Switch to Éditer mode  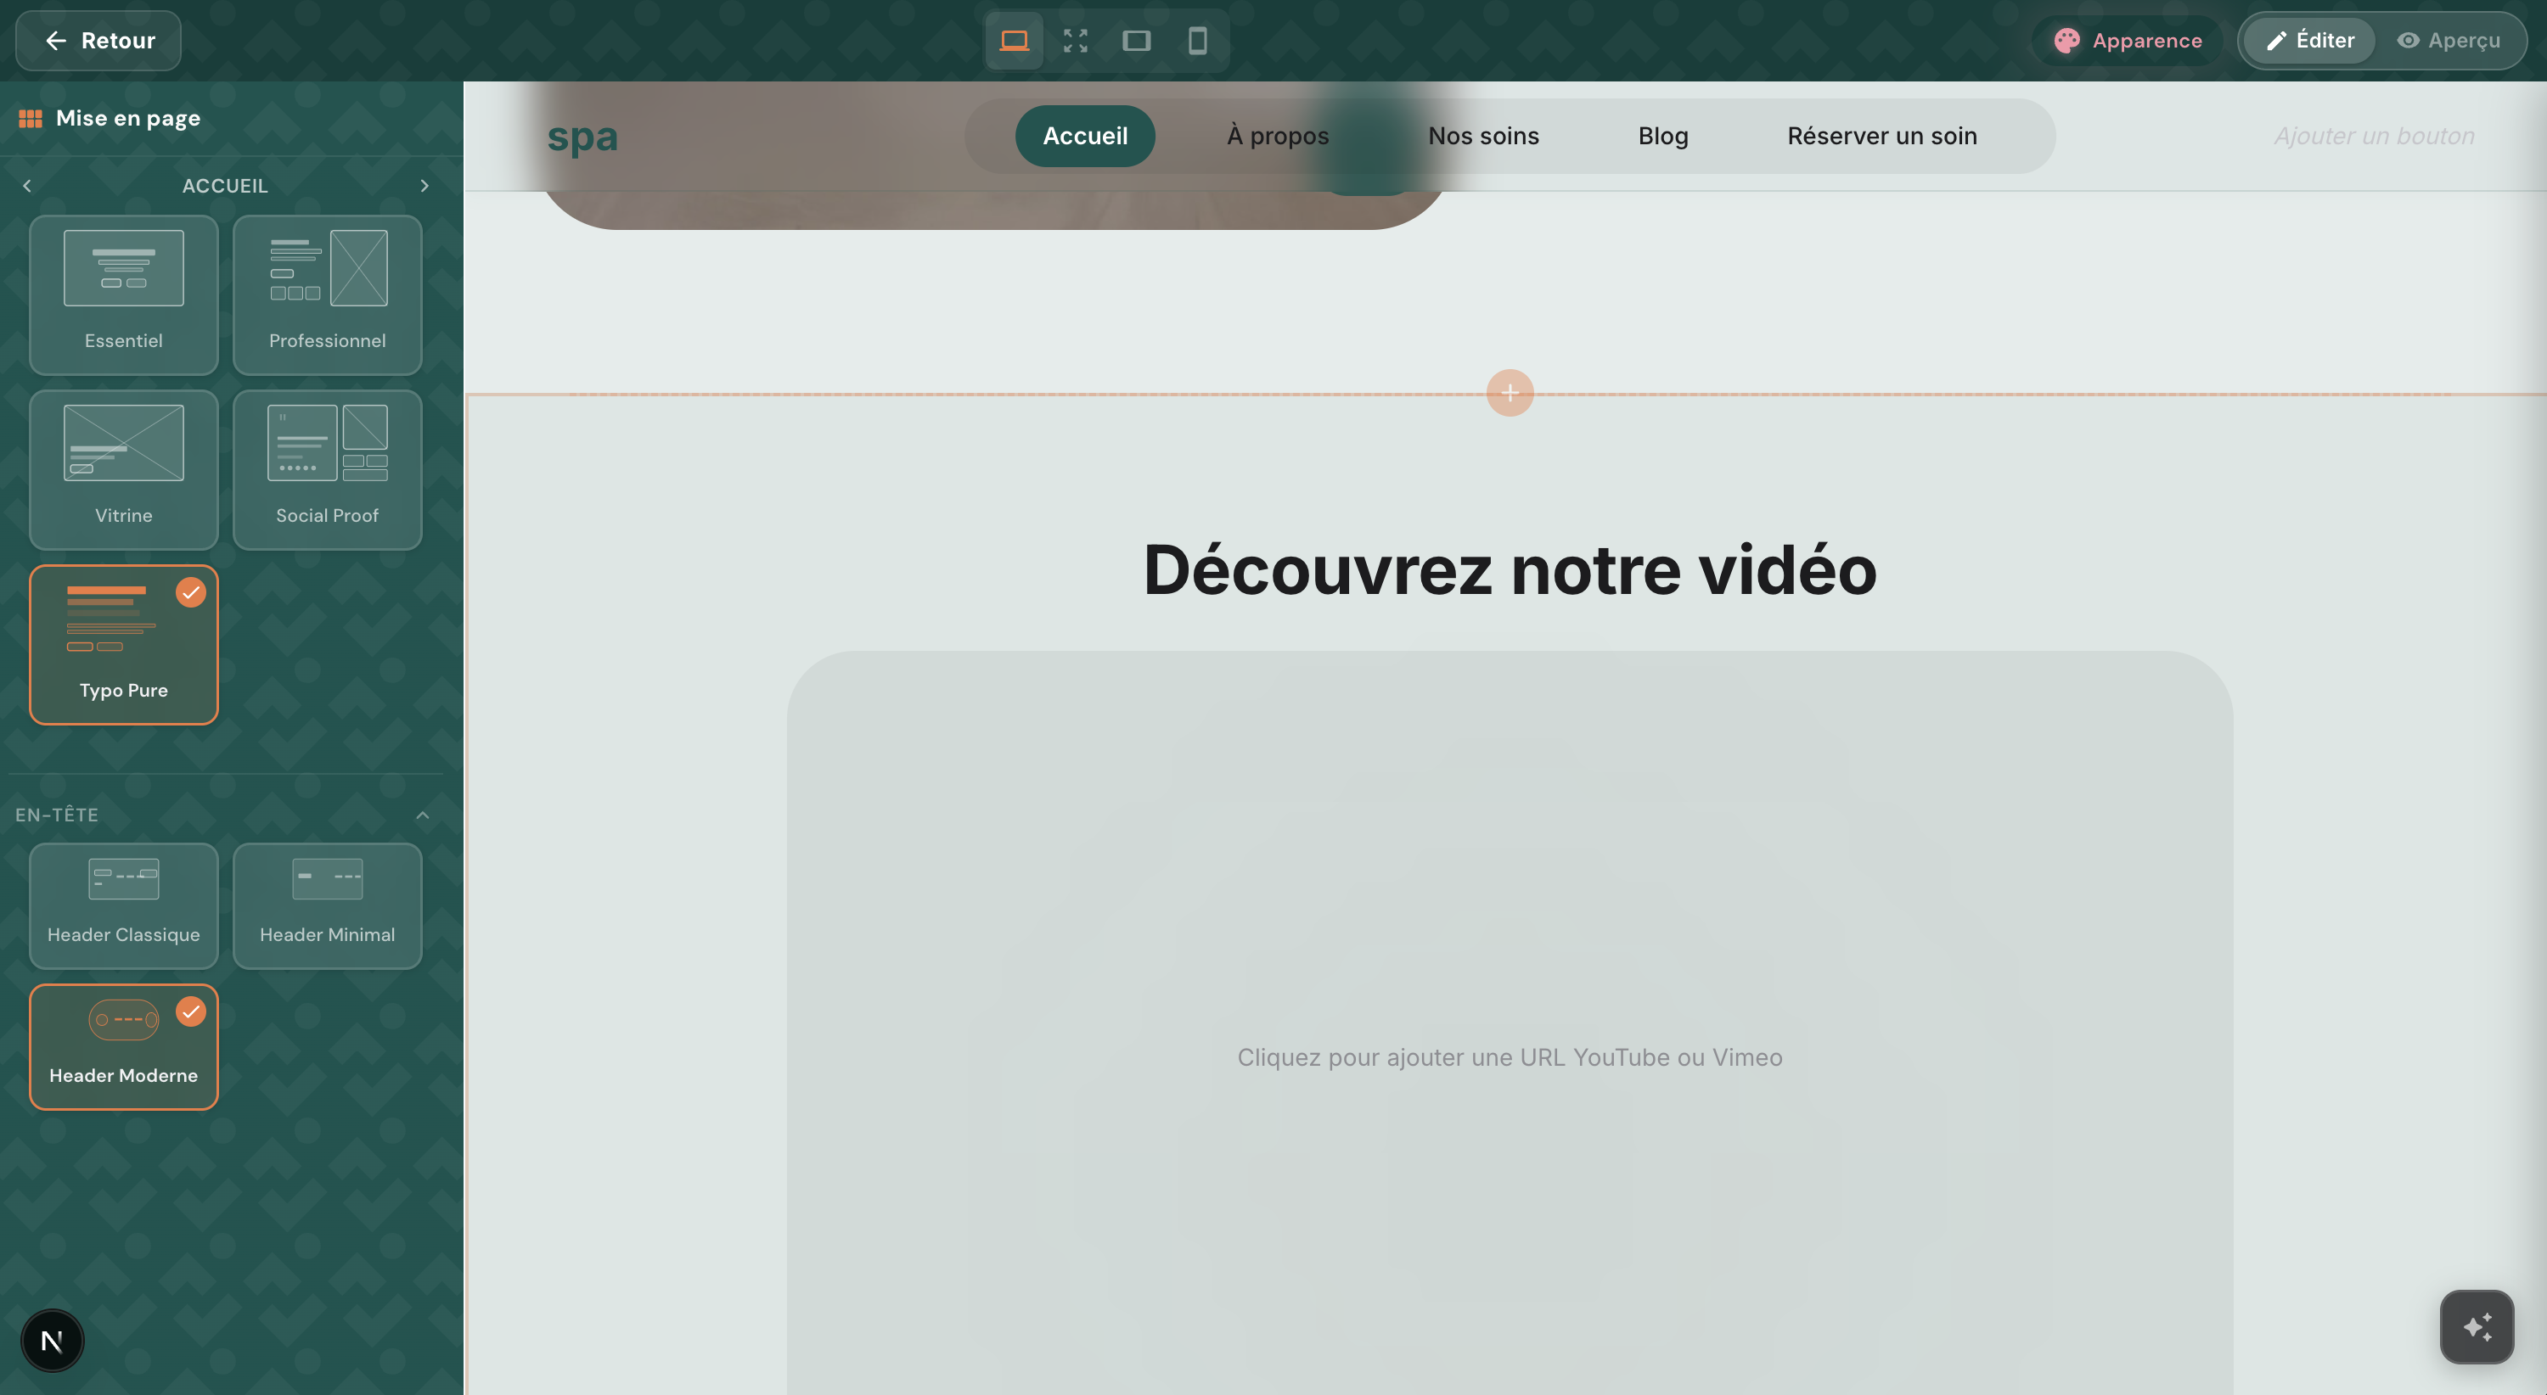click(x=2308, y=41)
